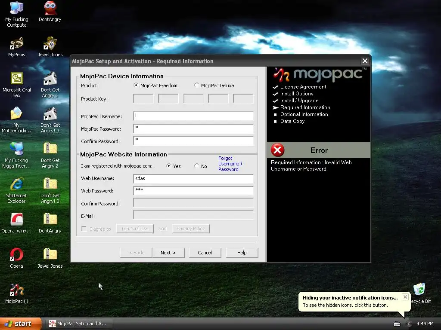Viewport: 441px width, 330px height.
Task: Dismiss the notification balloon tip
Action: (x=405, y=297)
